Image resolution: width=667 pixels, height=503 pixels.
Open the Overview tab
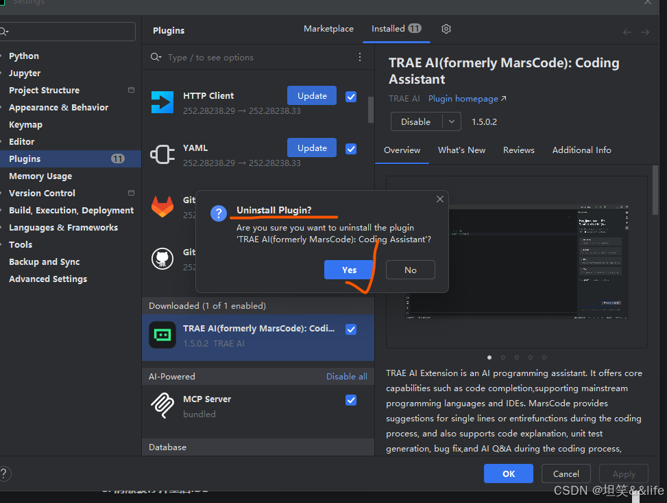click(402, 150)
